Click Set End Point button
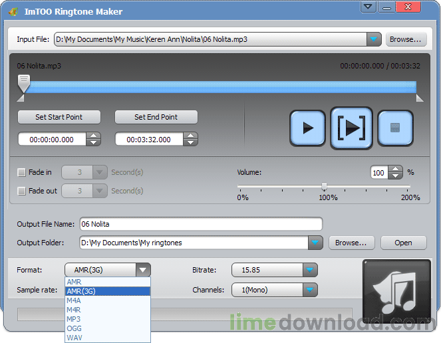 click(x=156, y=117)
